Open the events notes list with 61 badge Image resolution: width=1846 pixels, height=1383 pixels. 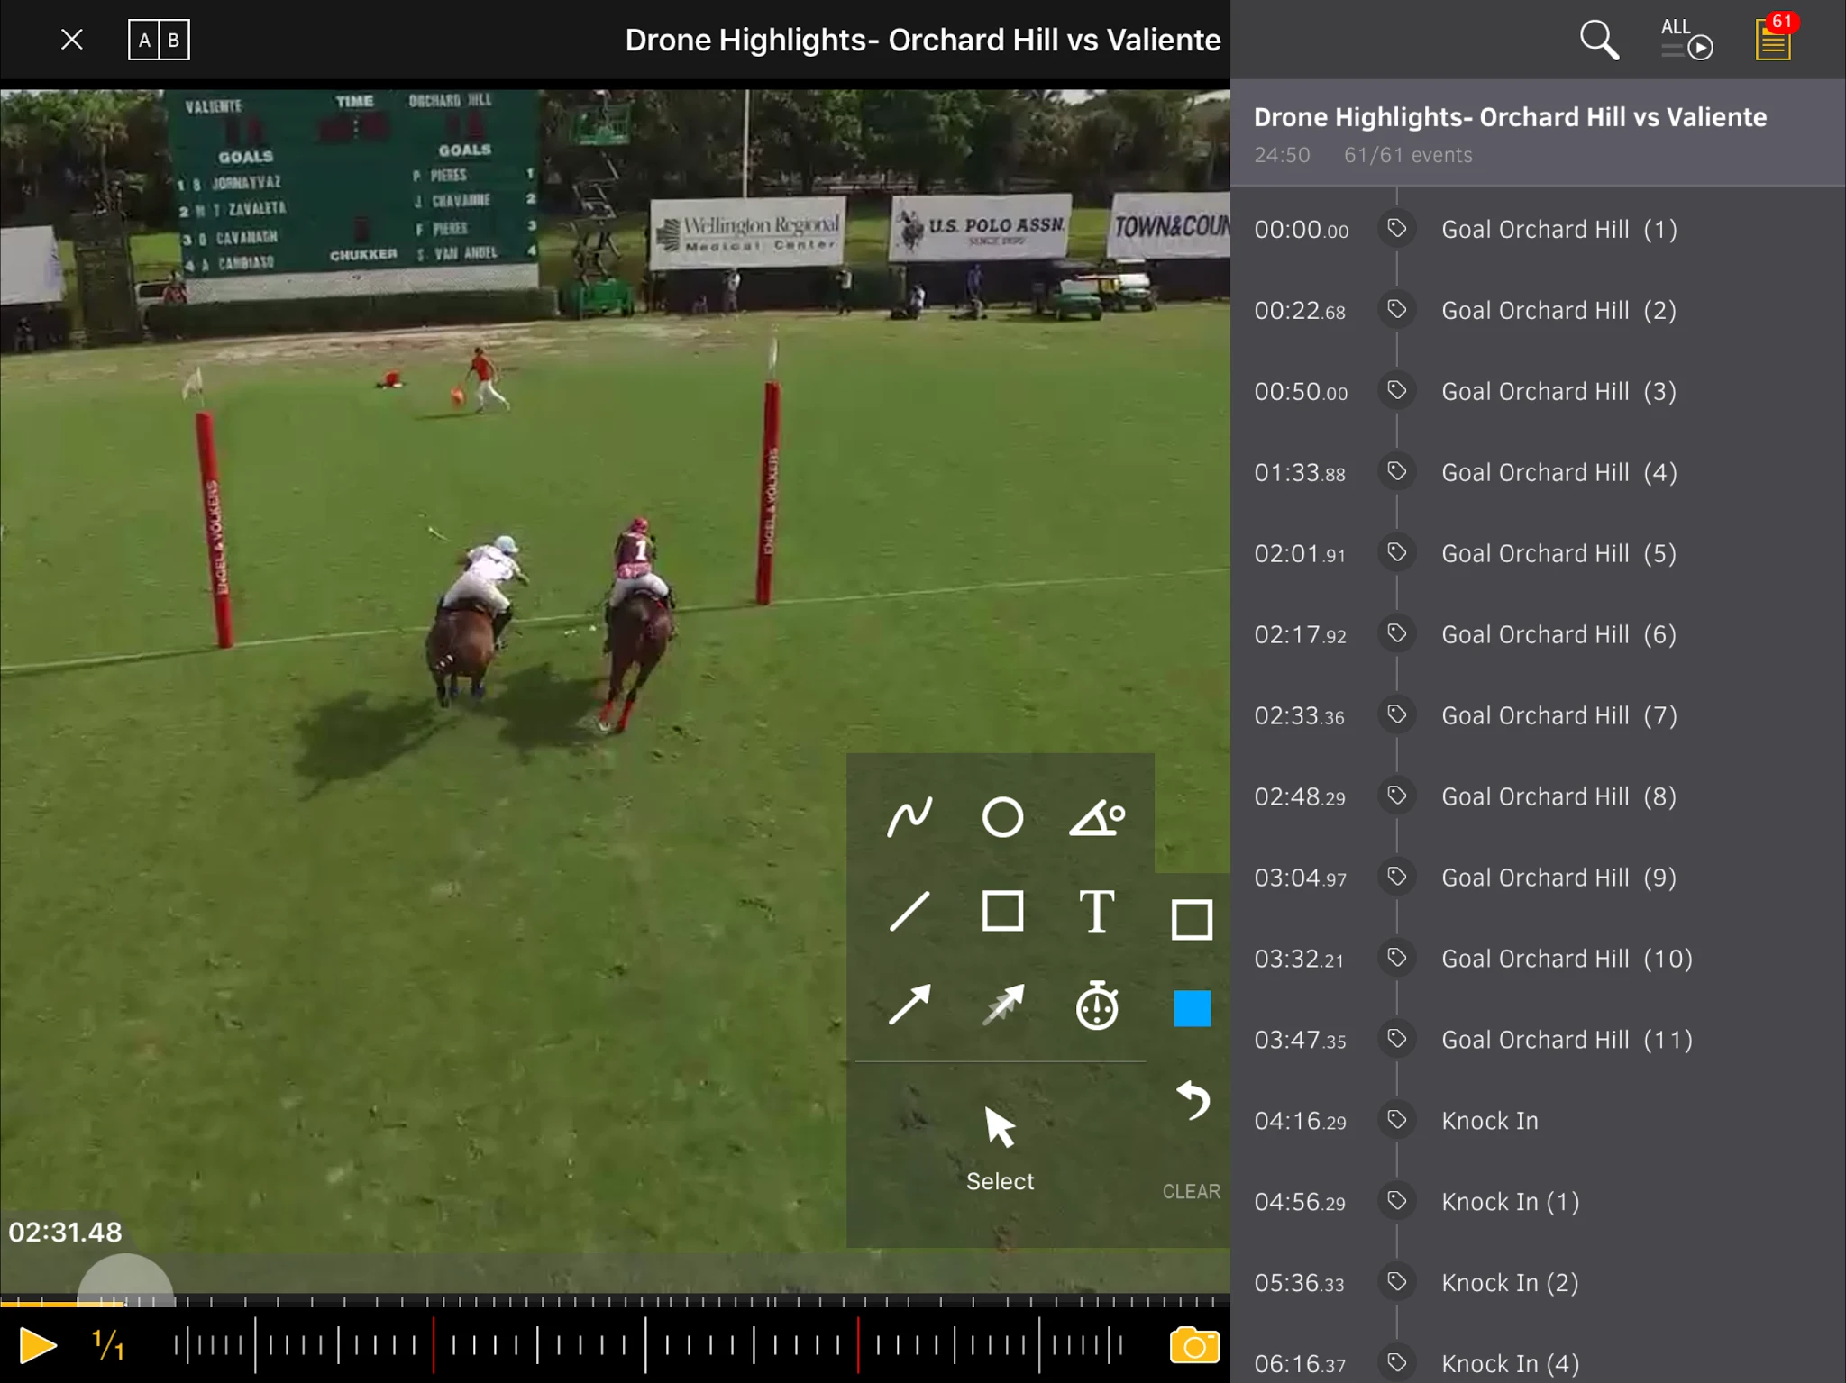click(x=1773, y=40)
